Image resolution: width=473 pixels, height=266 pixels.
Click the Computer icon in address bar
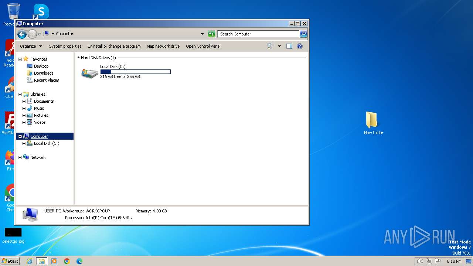click(x=46, y=34)
